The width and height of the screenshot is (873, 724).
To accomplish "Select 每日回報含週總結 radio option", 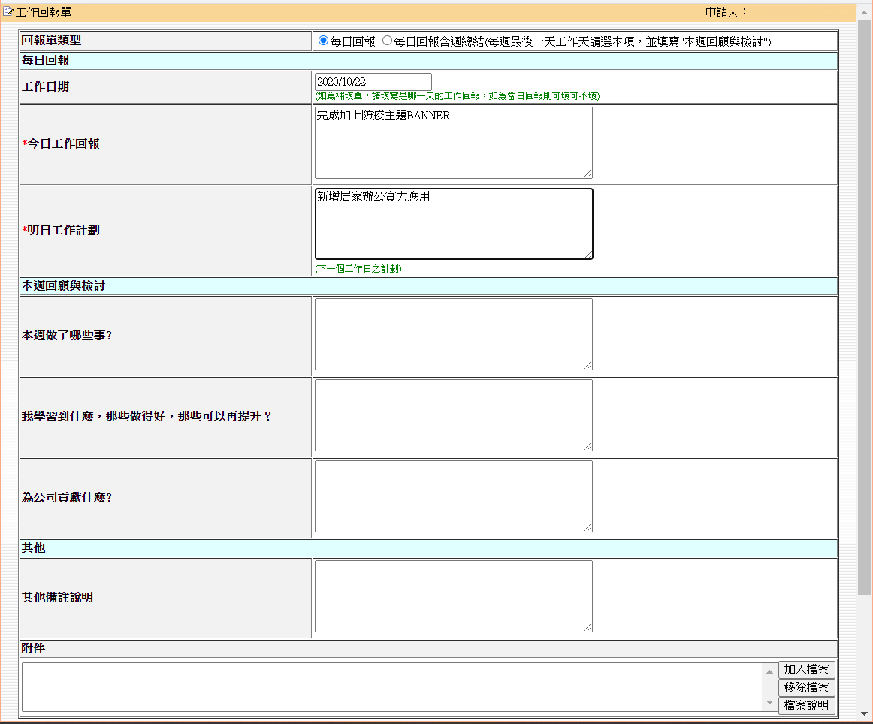I will click(x=388, y=41).
